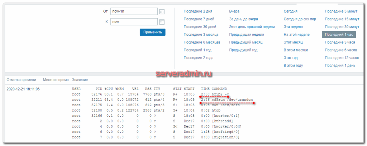Open calendar picker beside the К field

162,22
